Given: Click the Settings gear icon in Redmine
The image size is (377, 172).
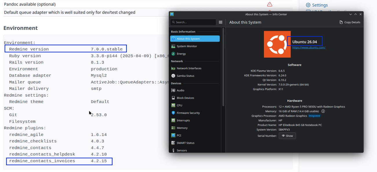Looking at the screenshot, I should (x=308, y=5).
